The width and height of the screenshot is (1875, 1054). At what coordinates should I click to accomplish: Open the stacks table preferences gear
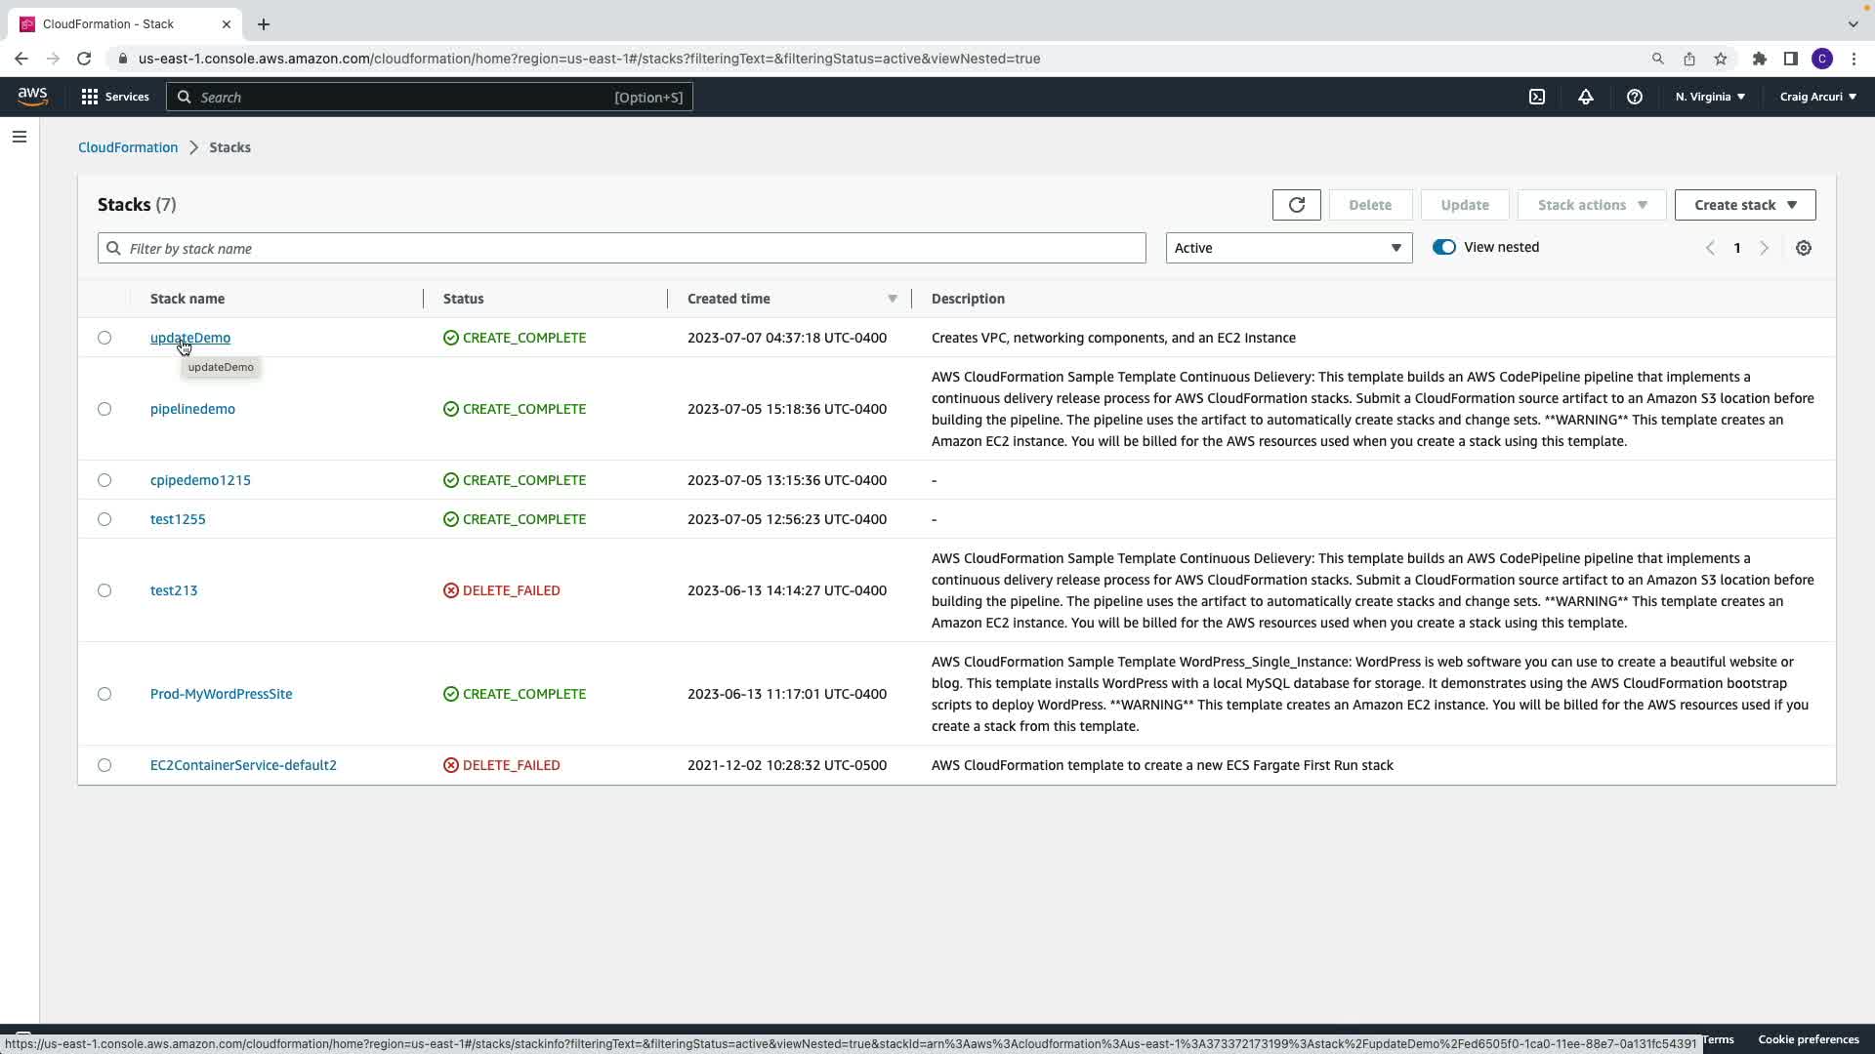point(1803,248)
